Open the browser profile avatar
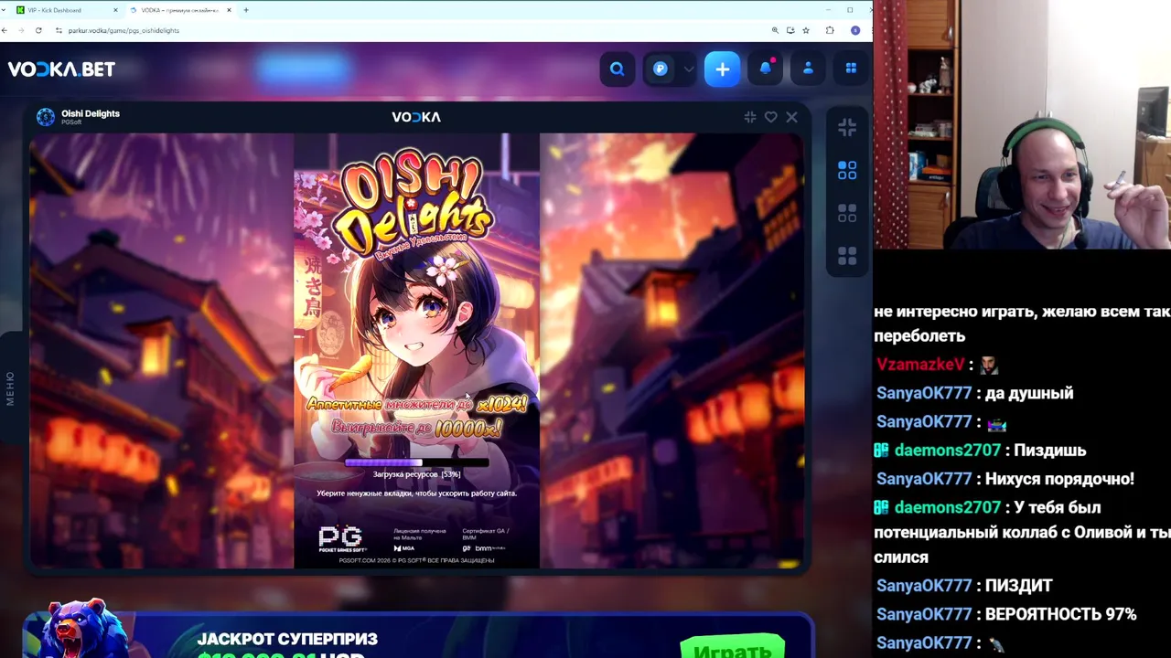 point(855,30)
